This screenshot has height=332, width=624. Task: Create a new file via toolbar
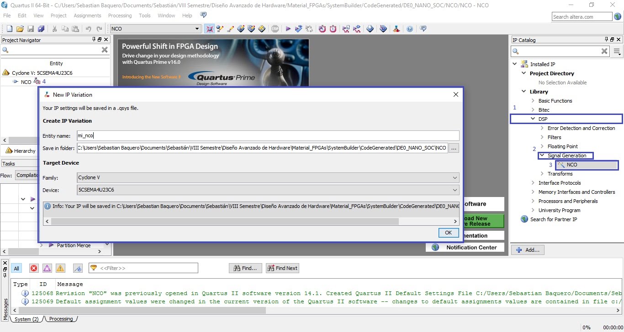pos(9,29)
